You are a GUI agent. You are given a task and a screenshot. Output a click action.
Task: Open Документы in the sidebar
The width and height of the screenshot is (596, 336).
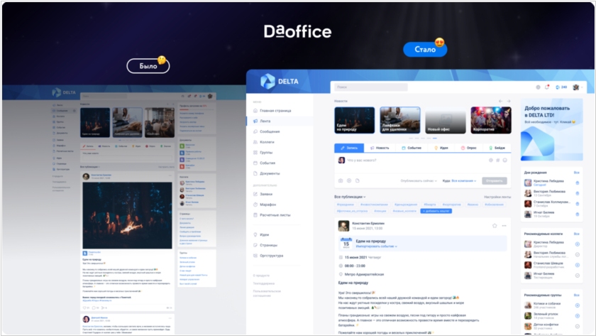click(x=266, y=173)
